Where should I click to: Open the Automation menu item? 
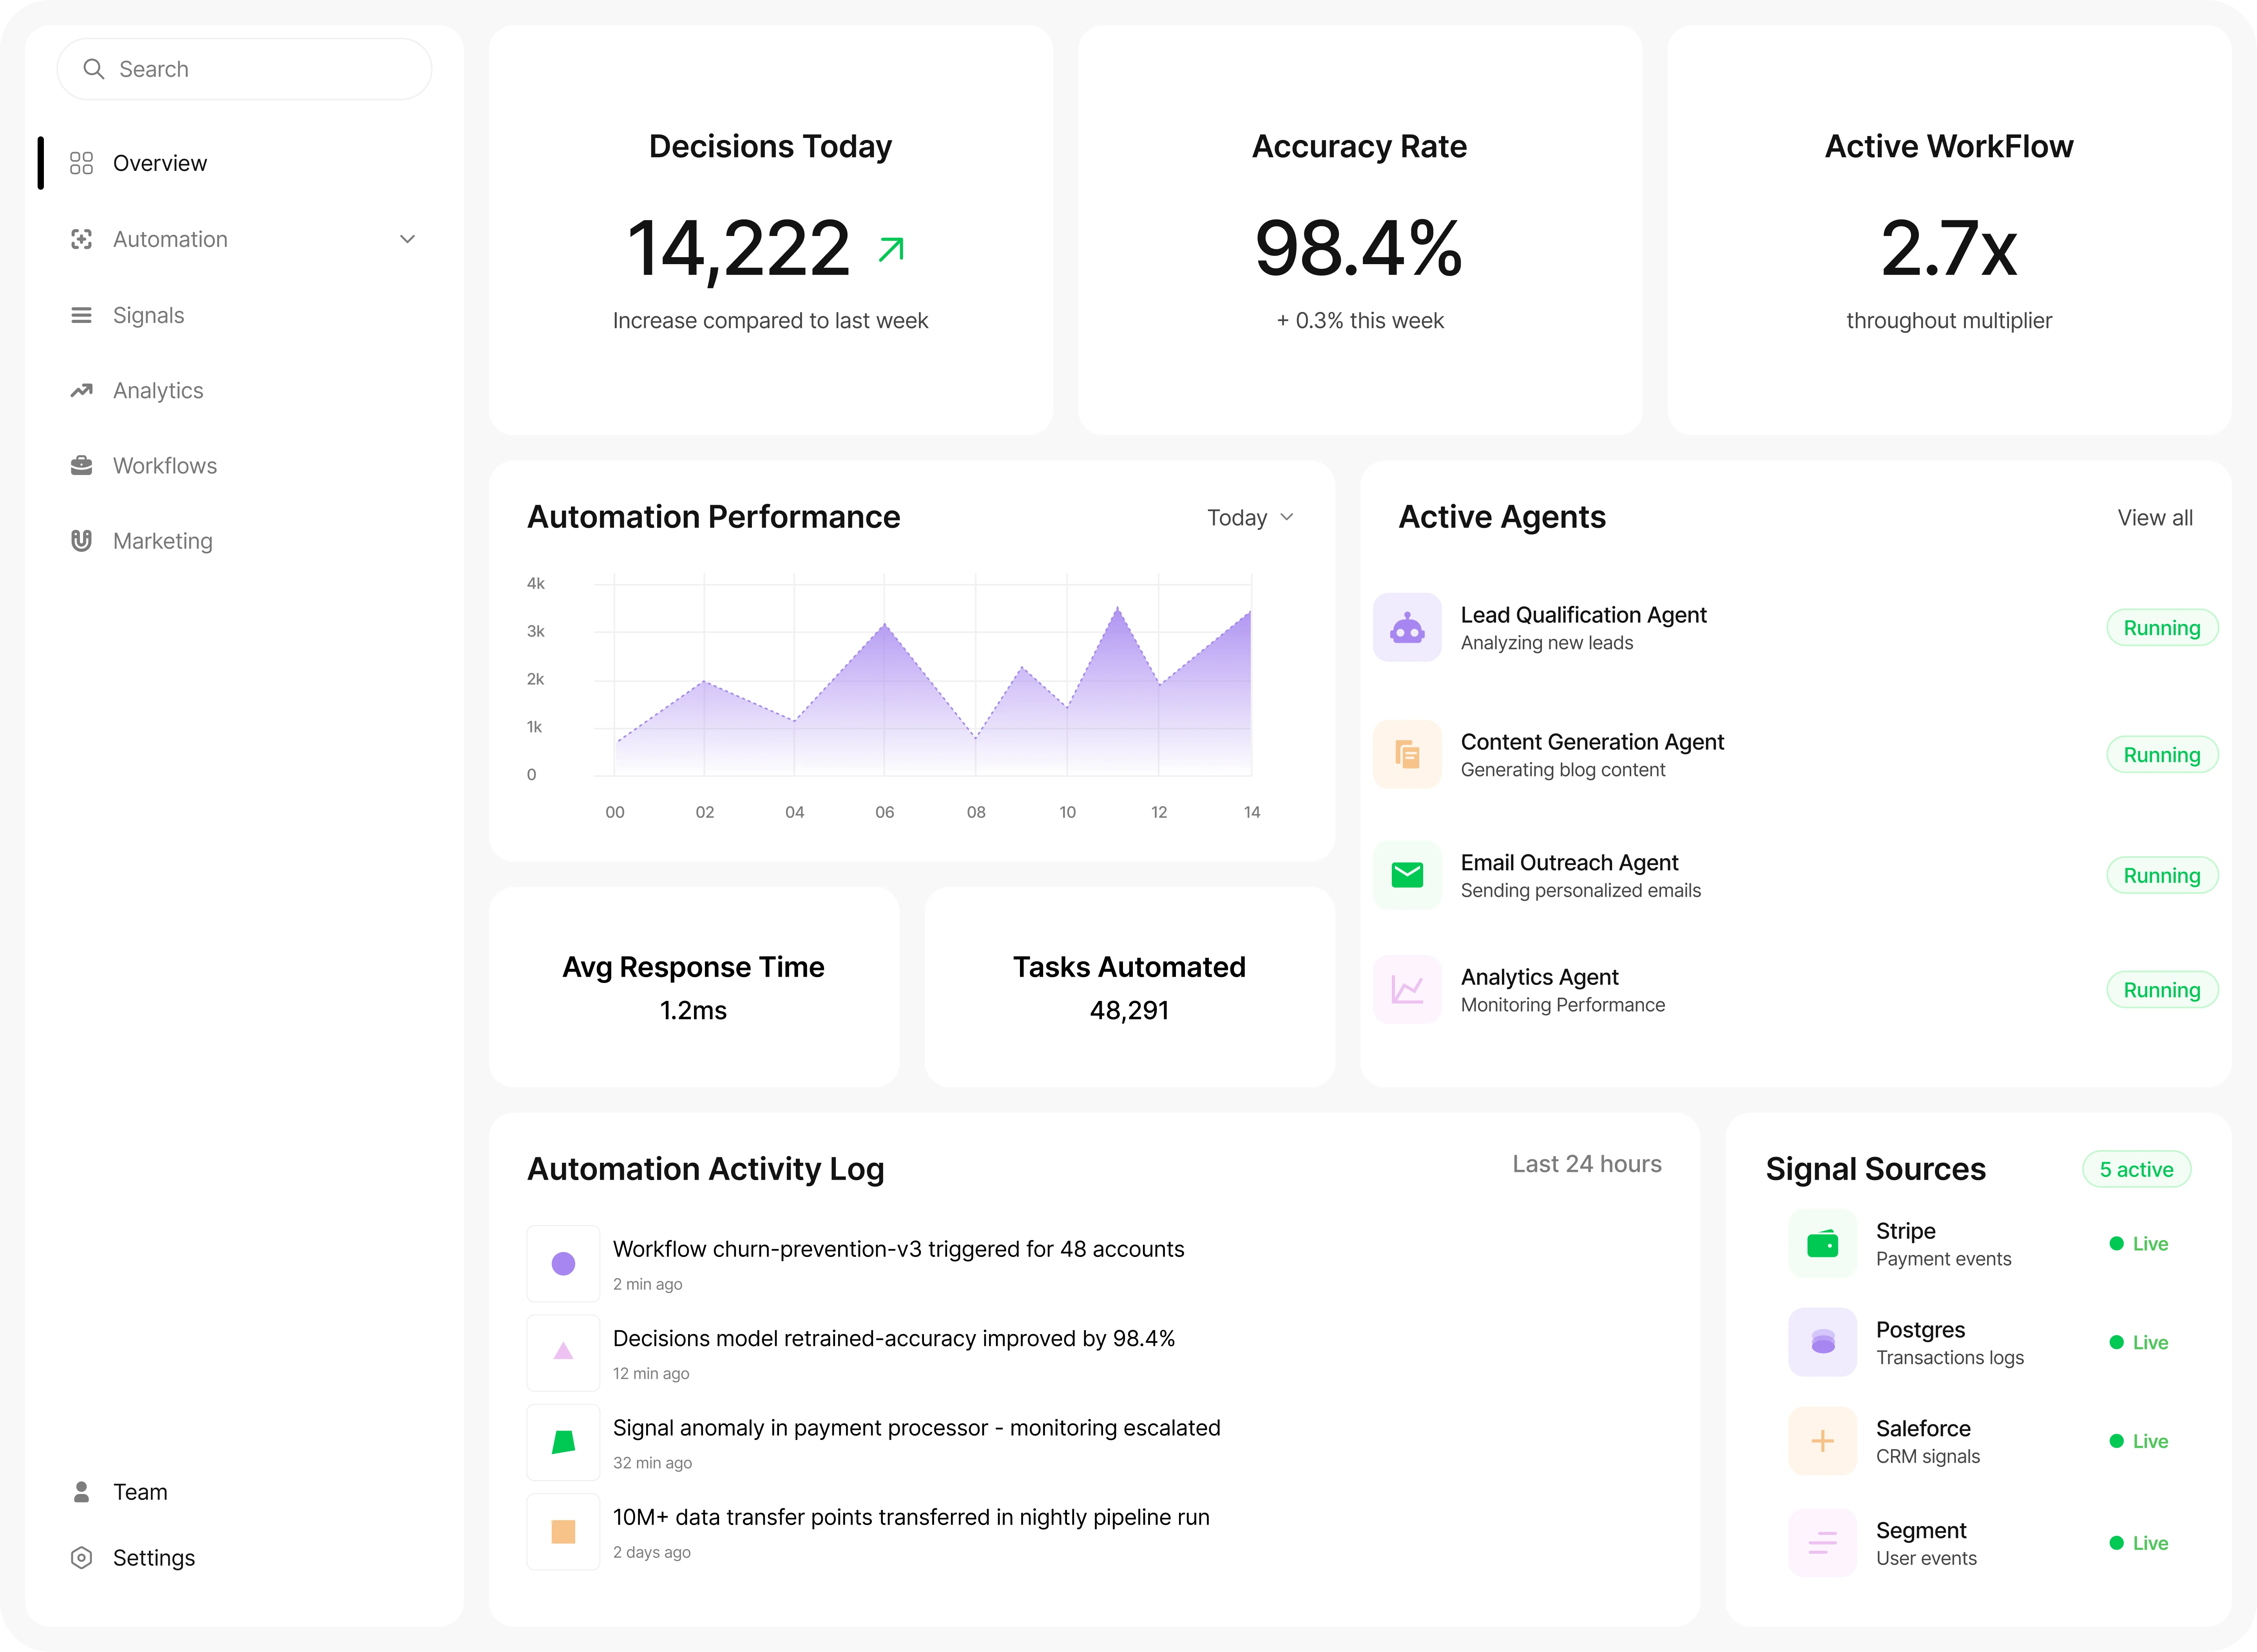pyautogui.click(x=170, y=239)
